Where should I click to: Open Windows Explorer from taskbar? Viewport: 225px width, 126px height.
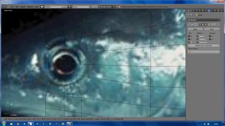coord(11,124)
